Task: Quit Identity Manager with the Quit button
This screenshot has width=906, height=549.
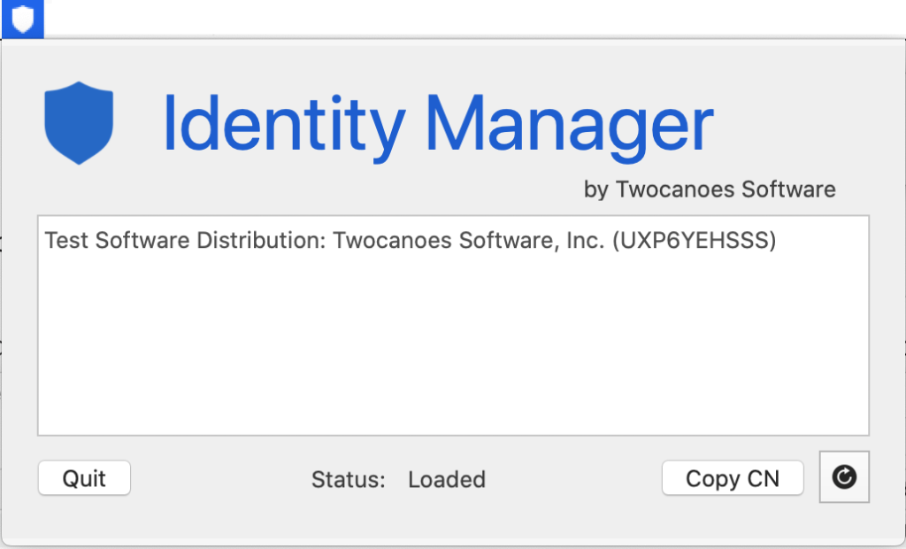Action: [x=84, y=478]
